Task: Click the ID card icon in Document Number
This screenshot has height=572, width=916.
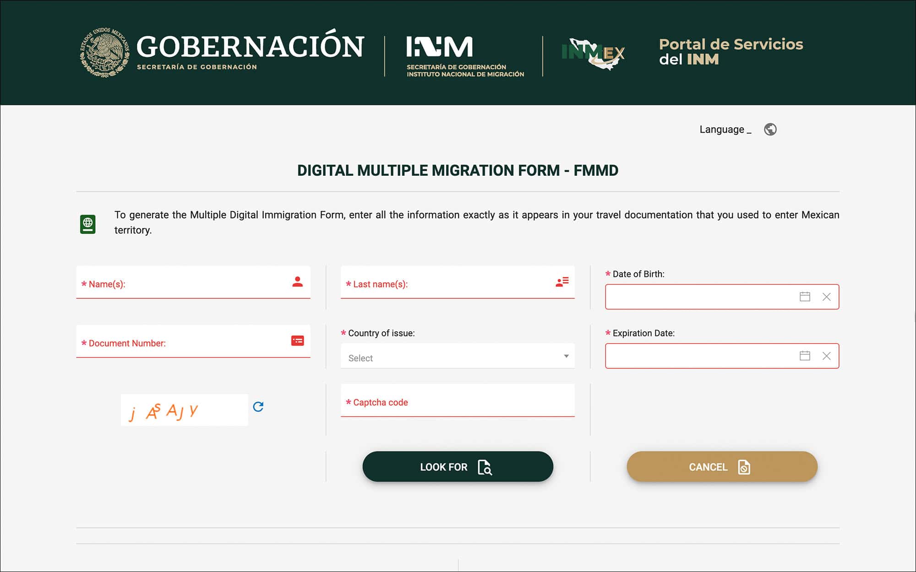Action: click(297, 341)
